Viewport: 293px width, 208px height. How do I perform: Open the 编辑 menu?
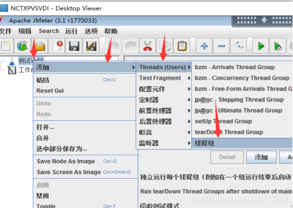pyautogui.click(x=25, y=31)
